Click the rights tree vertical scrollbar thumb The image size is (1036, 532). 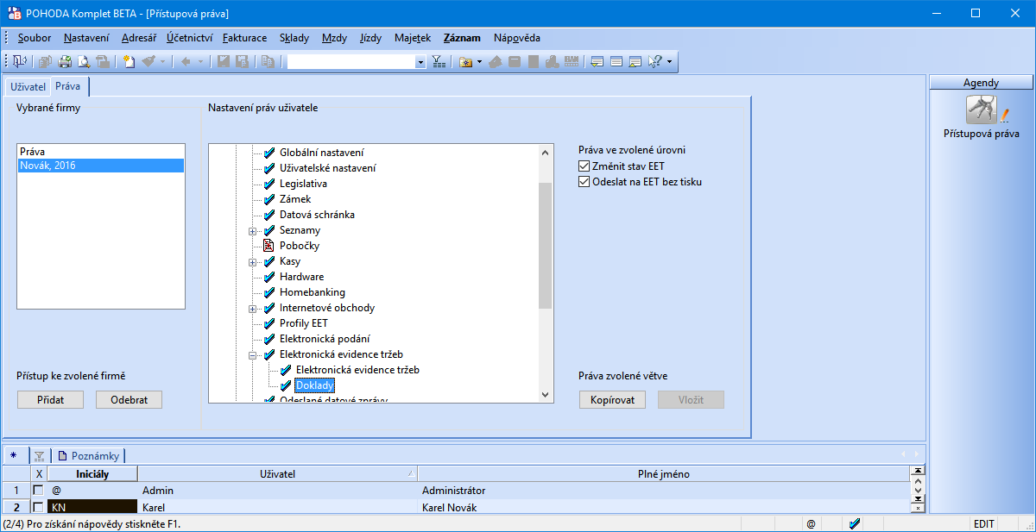click(x=545, y=246)
